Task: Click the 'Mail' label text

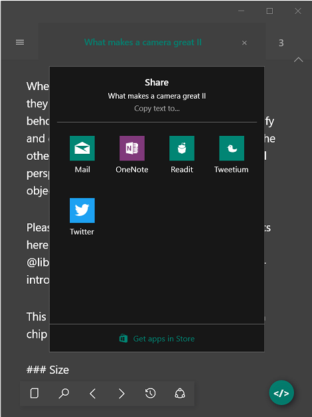Action: 82,170
